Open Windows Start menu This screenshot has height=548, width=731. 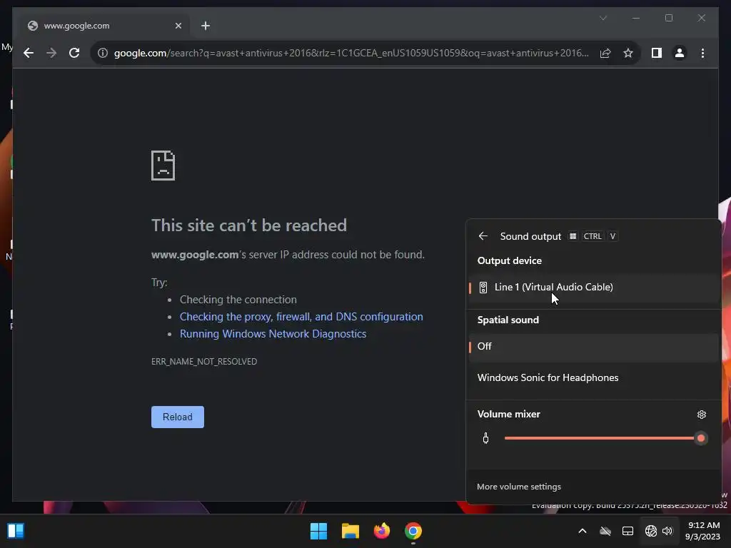(319, 531)
